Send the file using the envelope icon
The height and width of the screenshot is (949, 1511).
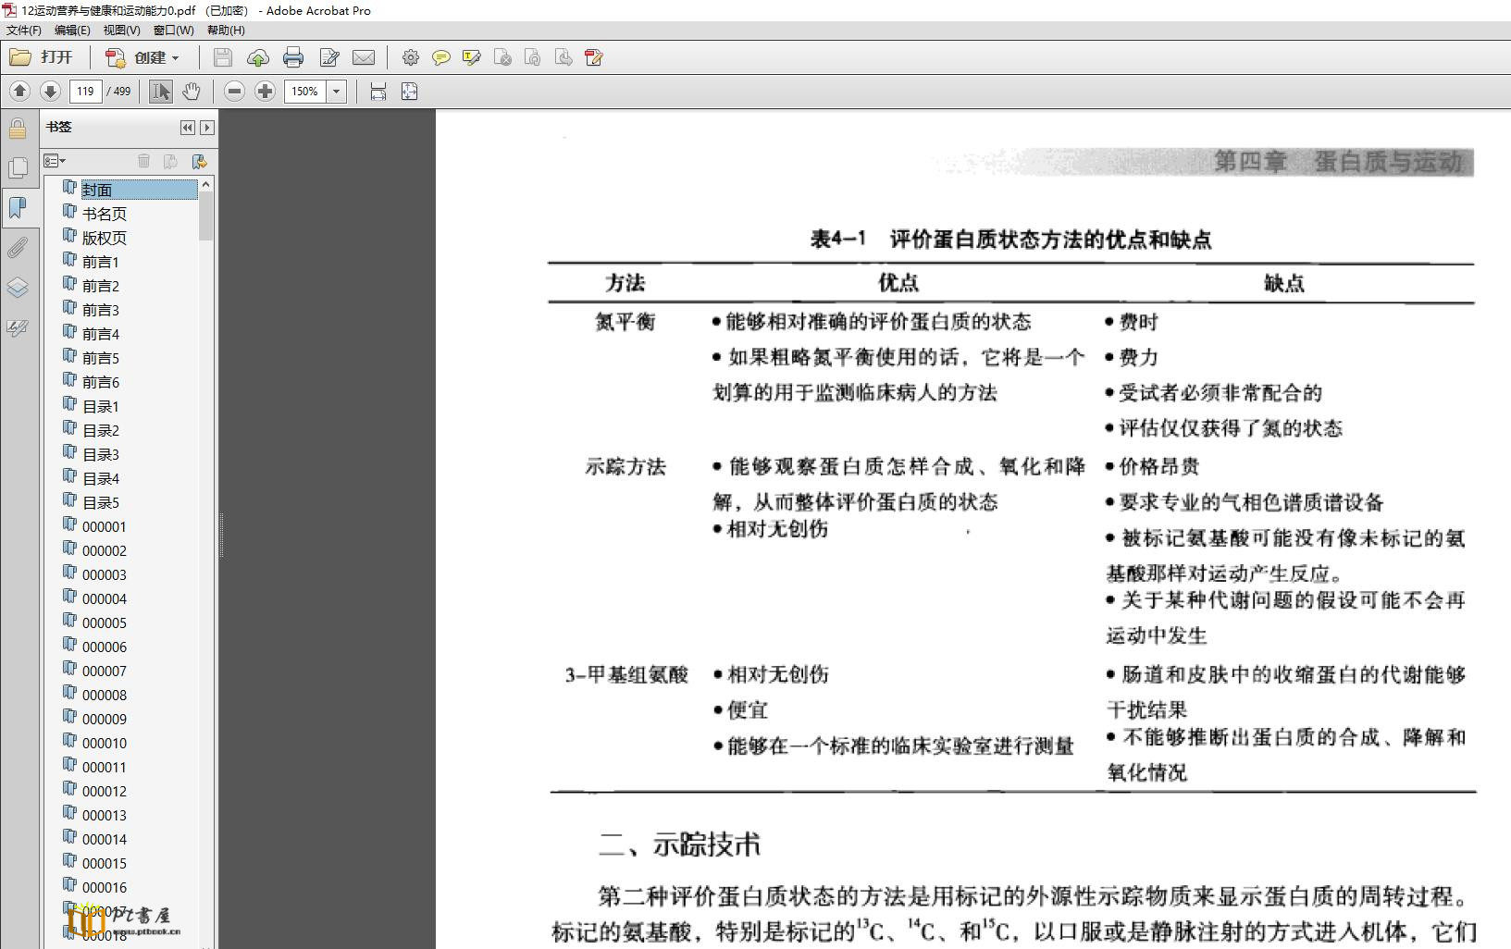(364, 58)
